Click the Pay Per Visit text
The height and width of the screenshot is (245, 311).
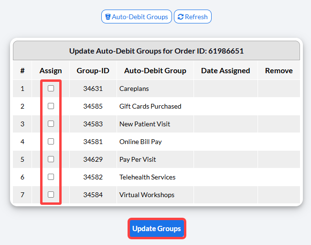pos(138,159)
